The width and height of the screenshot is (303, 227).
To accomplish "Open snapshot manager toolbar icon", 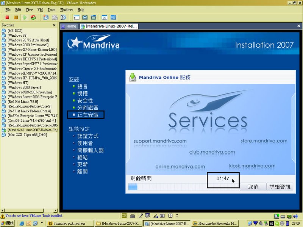I will click(x=63, y=17).
